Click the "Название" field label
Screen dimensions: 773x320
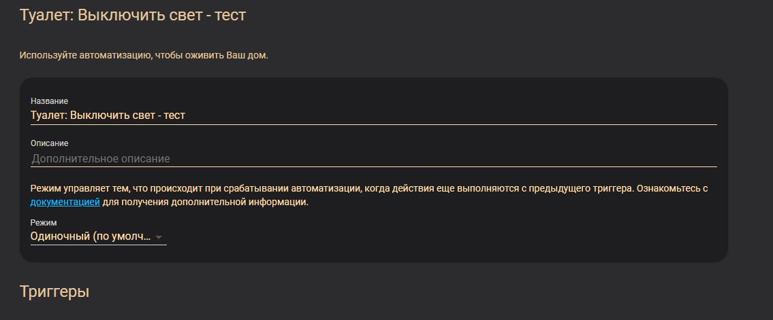pyautogui.click(x=49, y=101)
